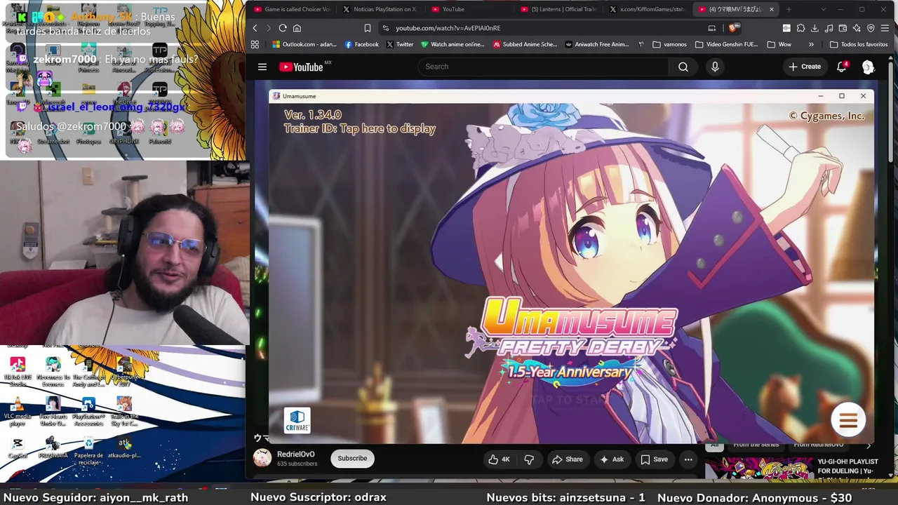Switch to the x.com KiffomGames tab
This screenshot has width=898, height=505.
[x=648, y=9]
